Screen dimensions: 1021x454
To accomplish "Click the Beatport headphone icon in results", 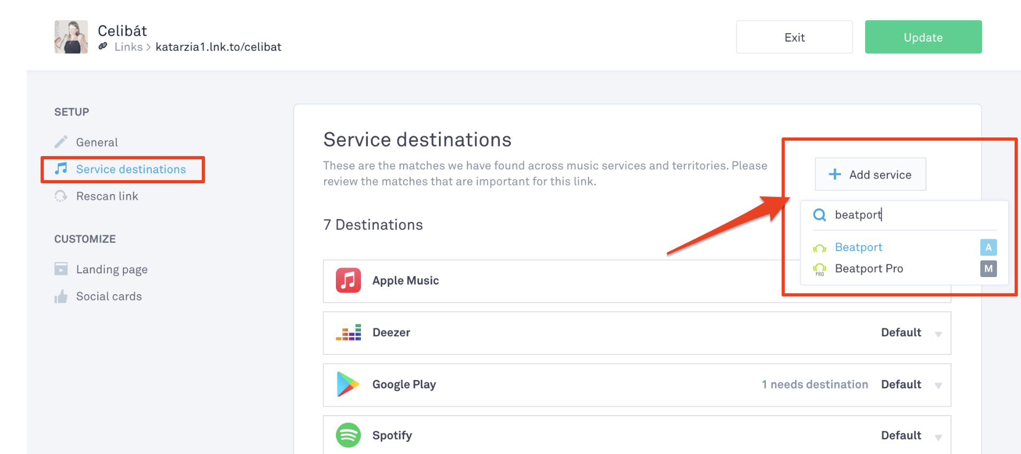I will [820, 248].
